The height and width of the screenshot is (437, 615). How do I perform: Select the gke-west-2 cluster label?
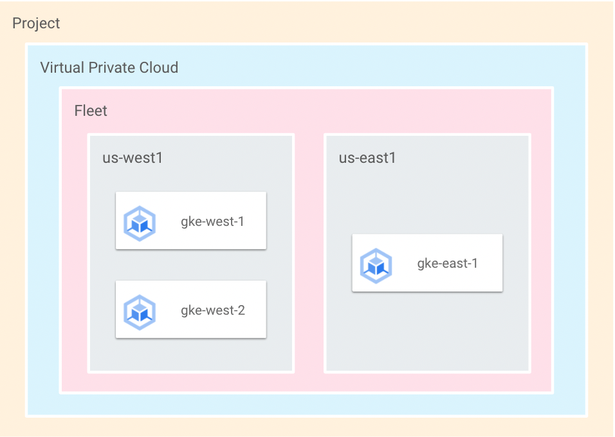pos(213,310)
